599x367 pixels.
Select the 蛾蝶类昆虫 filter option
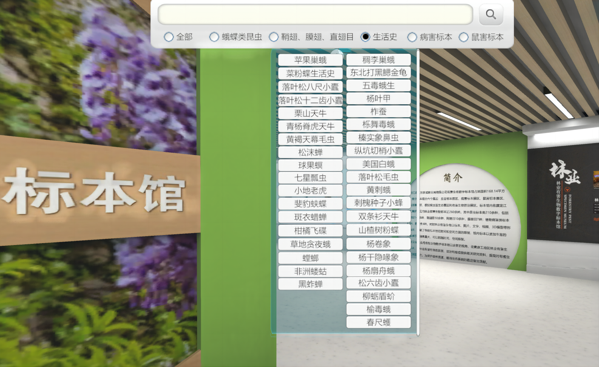pyautogui.click(x=214, y=37)
